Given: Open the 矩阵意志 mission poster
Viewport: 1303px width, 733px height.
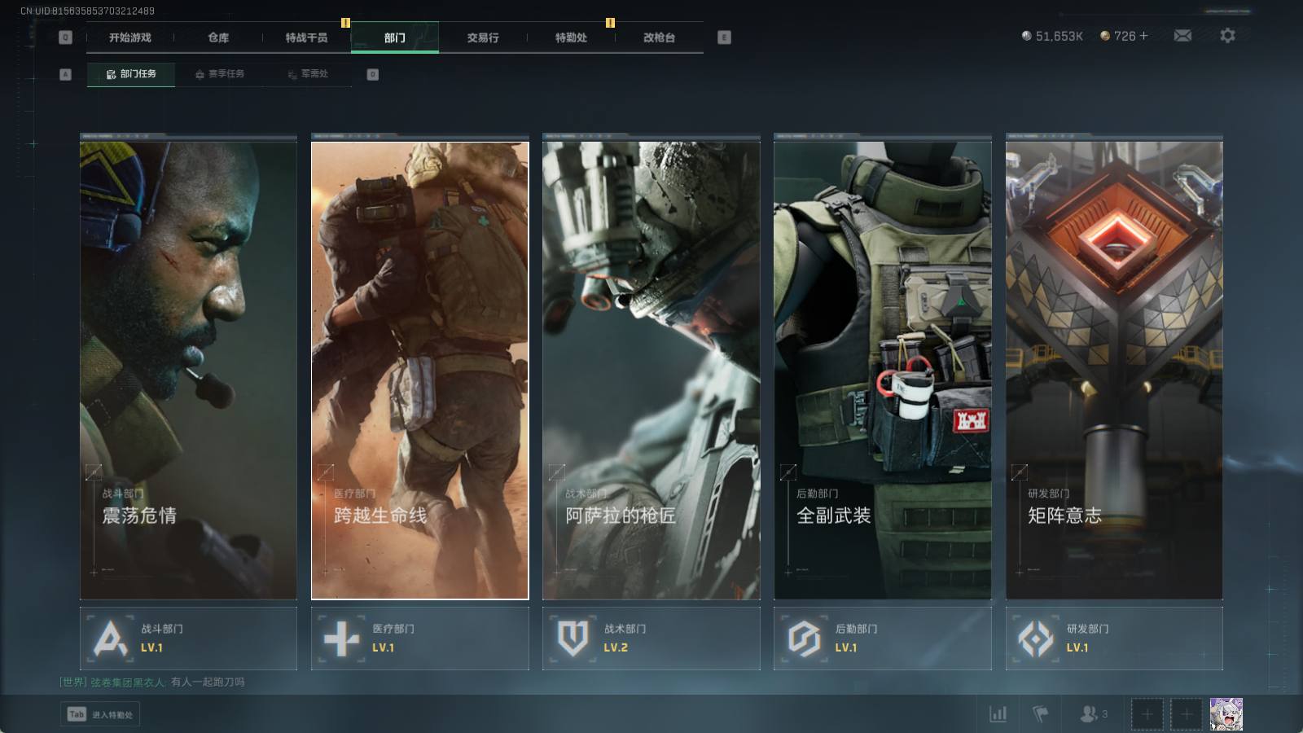Looking at the screenshot, I should pyautogui.click(x=1114, y=371).
